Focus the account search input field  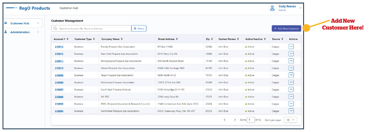pos(91,29)
